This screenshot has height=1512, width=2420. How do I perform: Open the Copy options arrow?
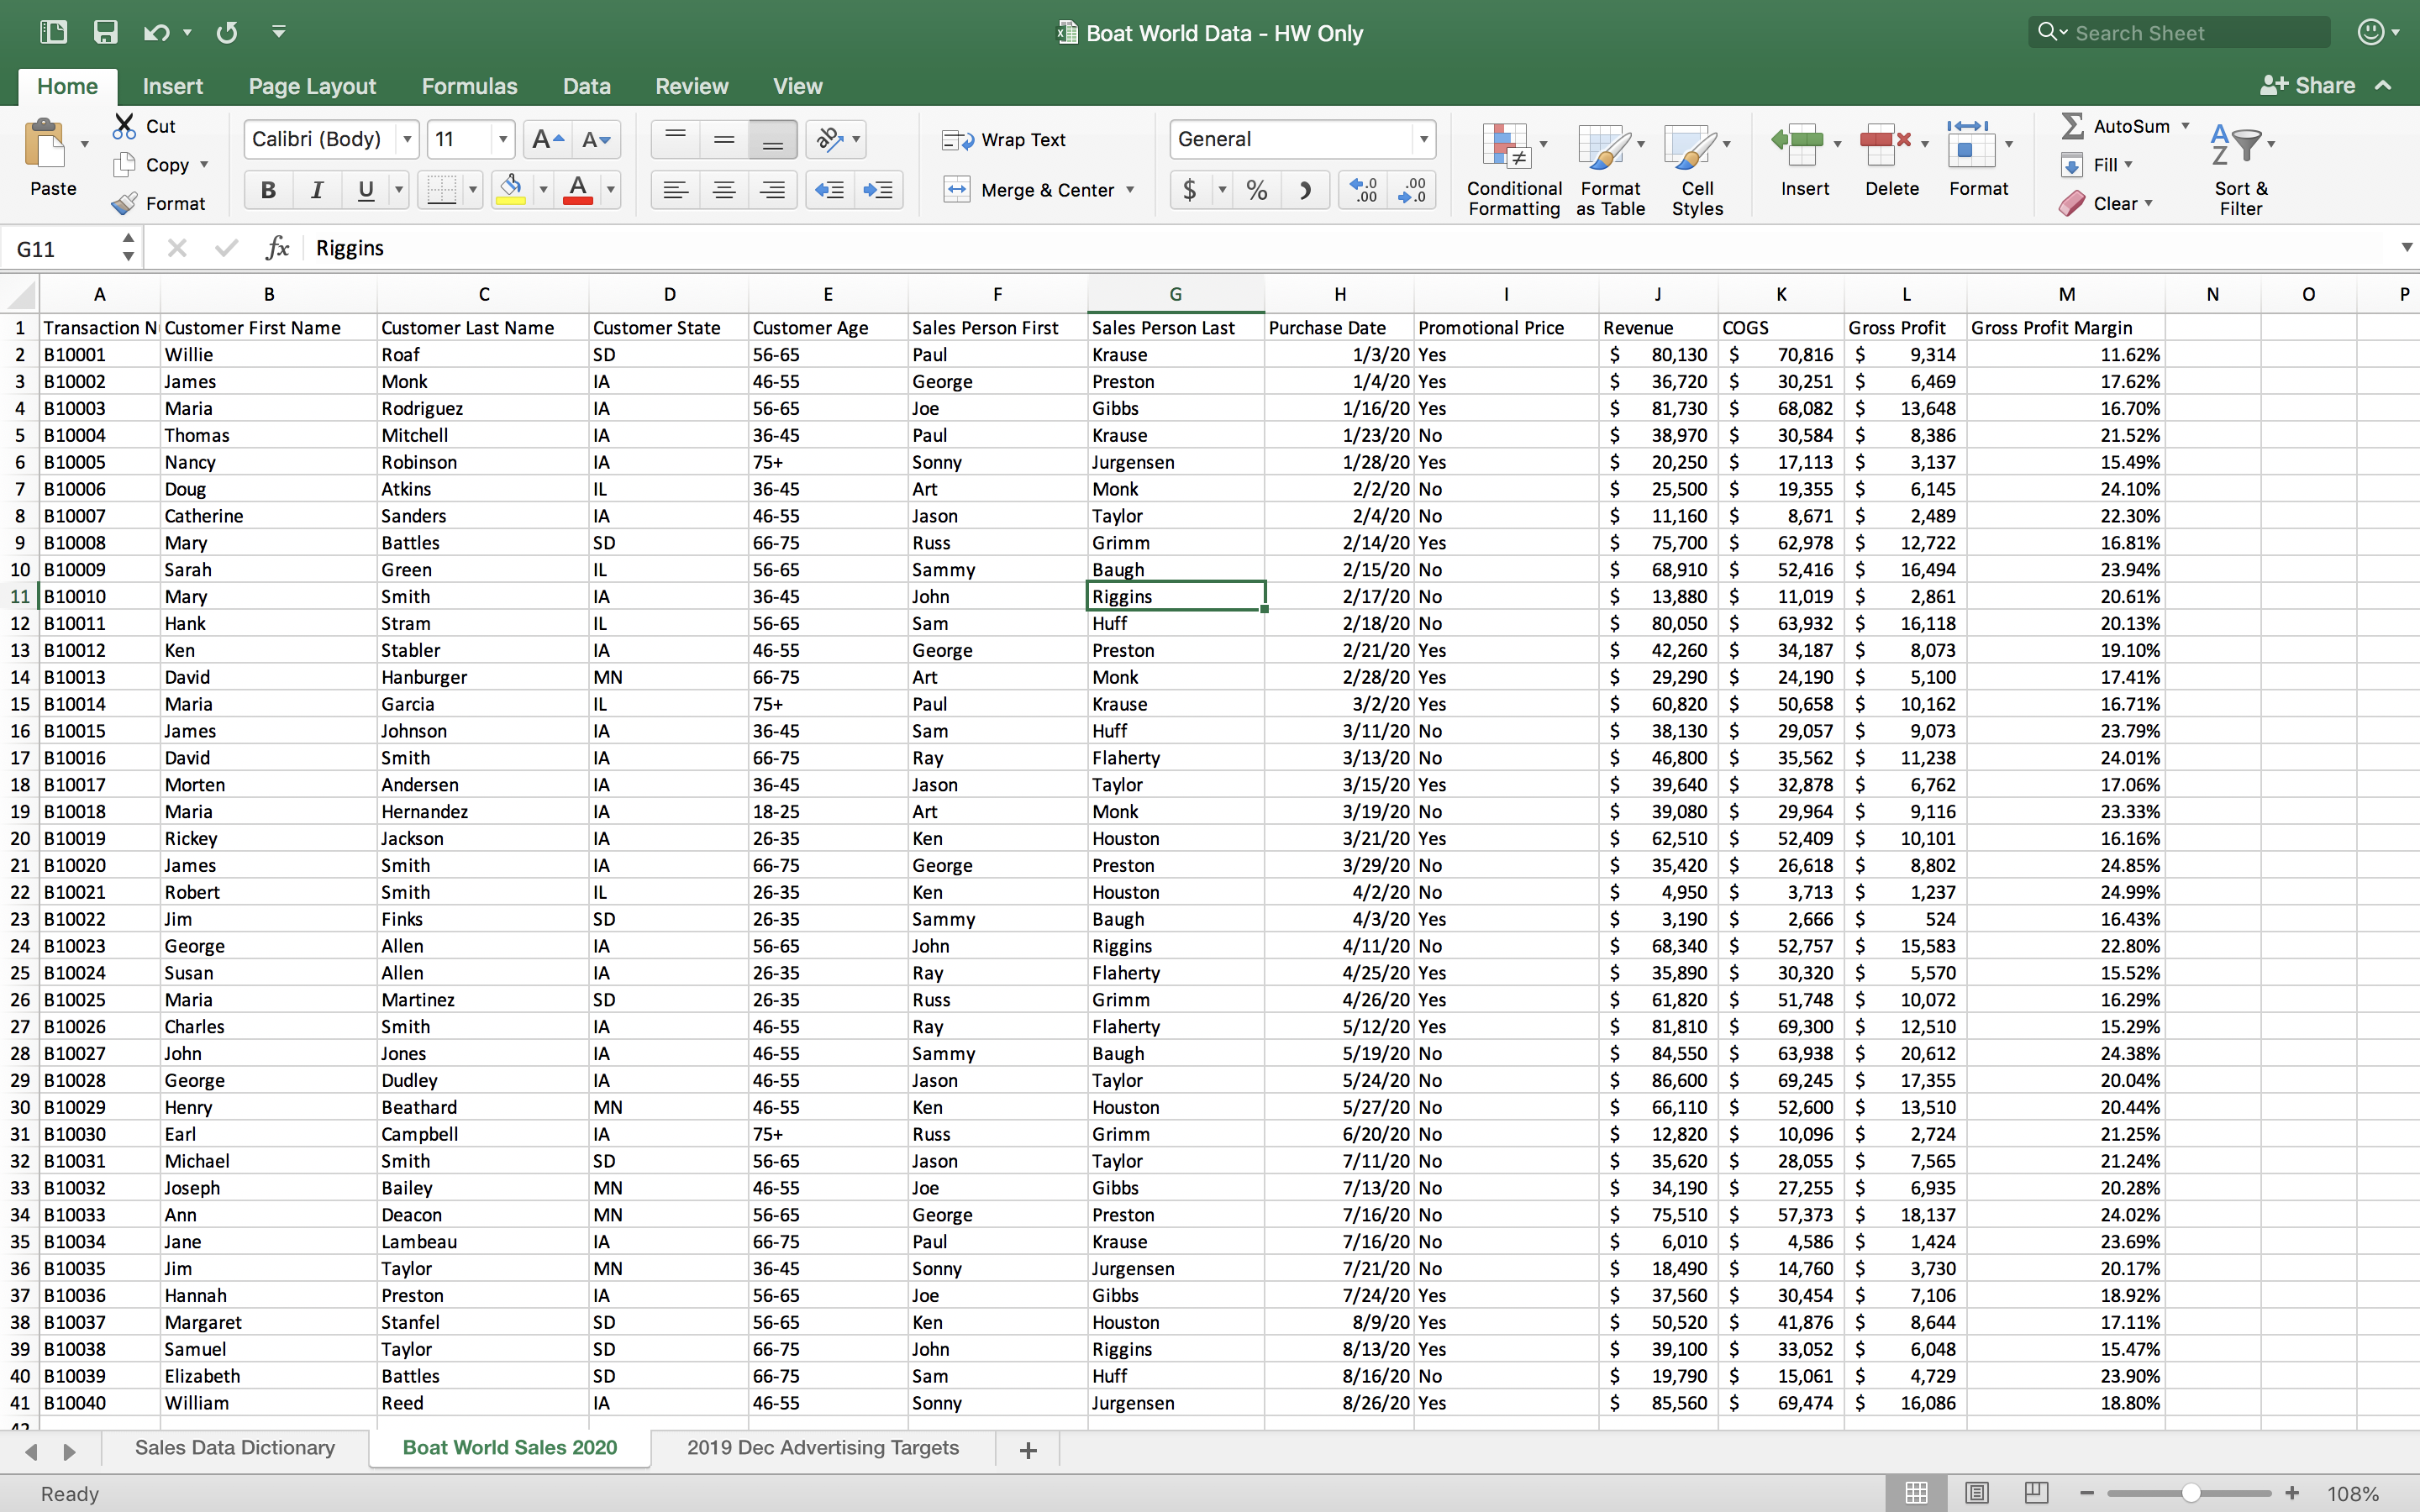click(x=204, y=164)
